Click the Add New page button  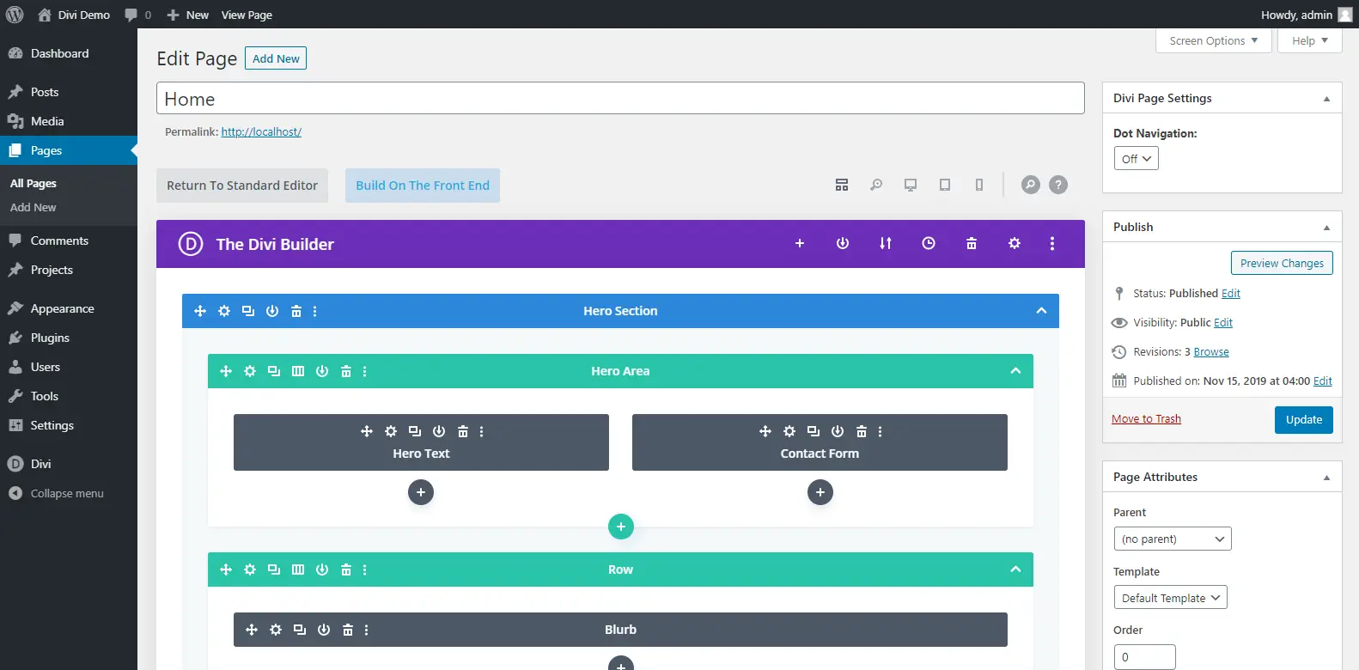pos(276,58)
